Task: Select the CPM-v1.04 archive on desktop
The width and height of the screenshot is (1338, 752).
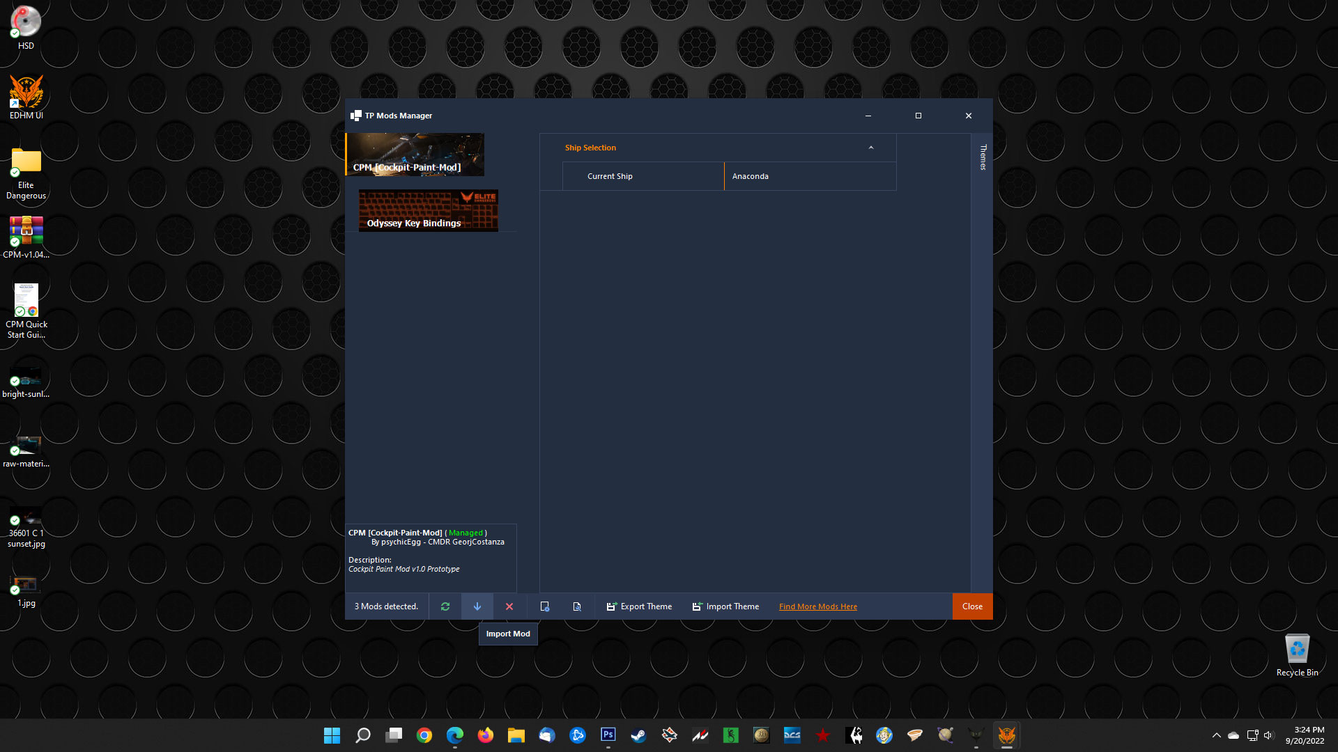Action: click(26, 237)
